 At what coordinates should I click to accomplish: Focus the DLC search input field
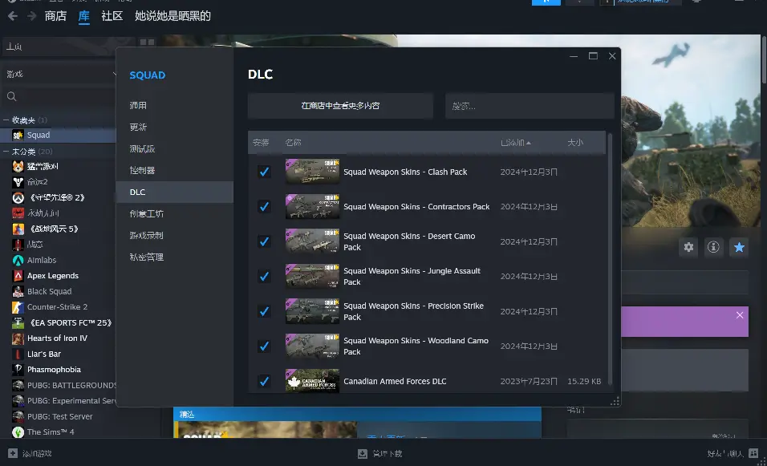(x=530, y=106)
